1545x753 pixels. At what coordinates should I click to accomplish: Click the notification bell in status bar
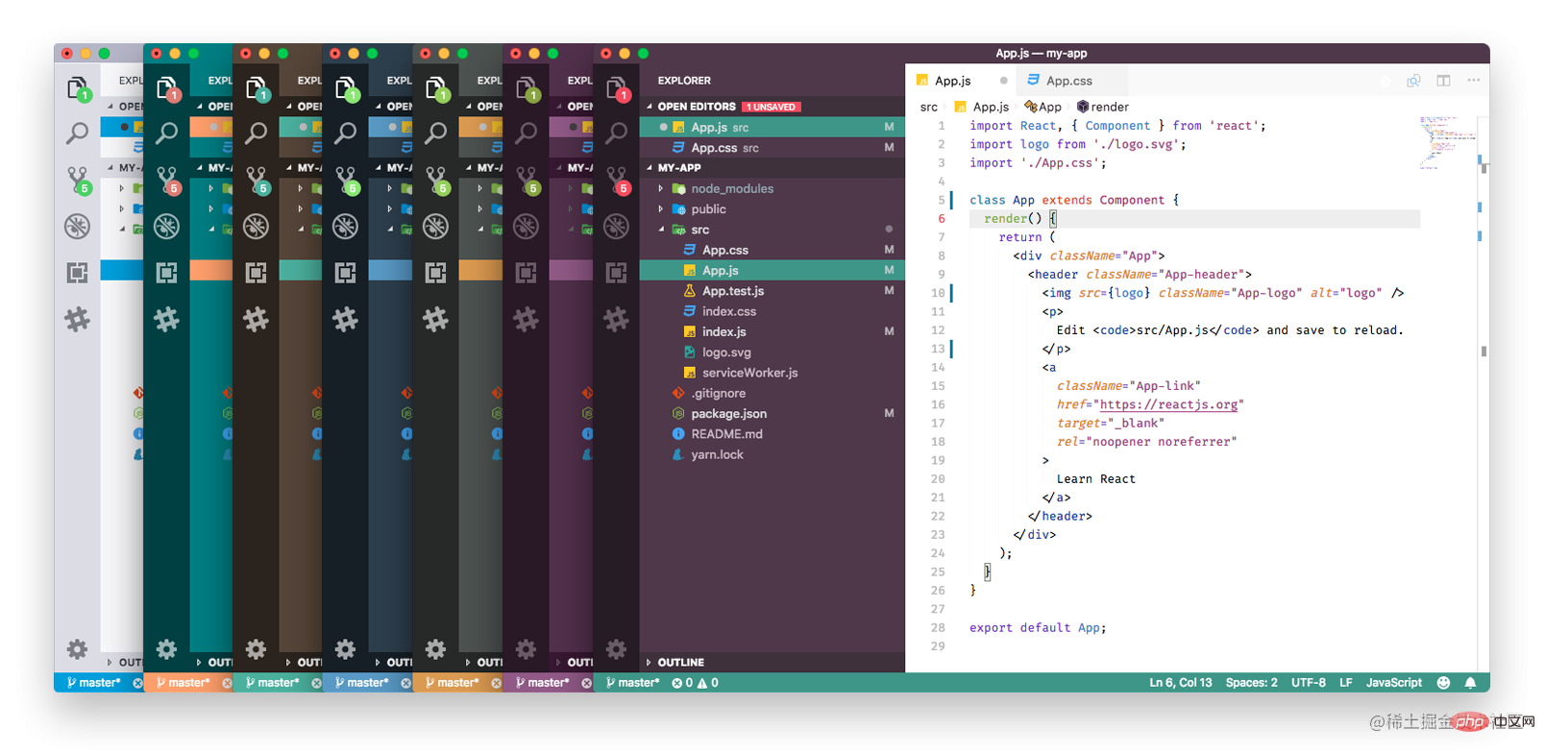tap(1470, 683)
